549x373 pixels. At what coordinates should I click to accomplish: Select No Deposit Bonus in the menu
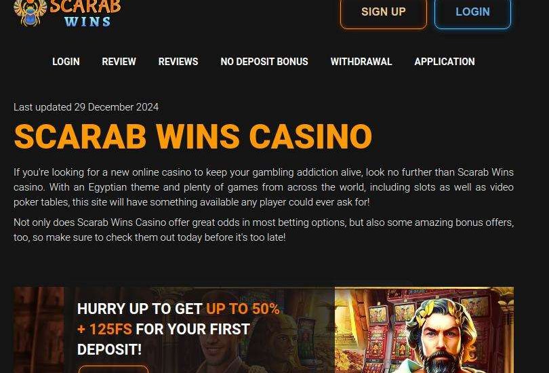264,62
